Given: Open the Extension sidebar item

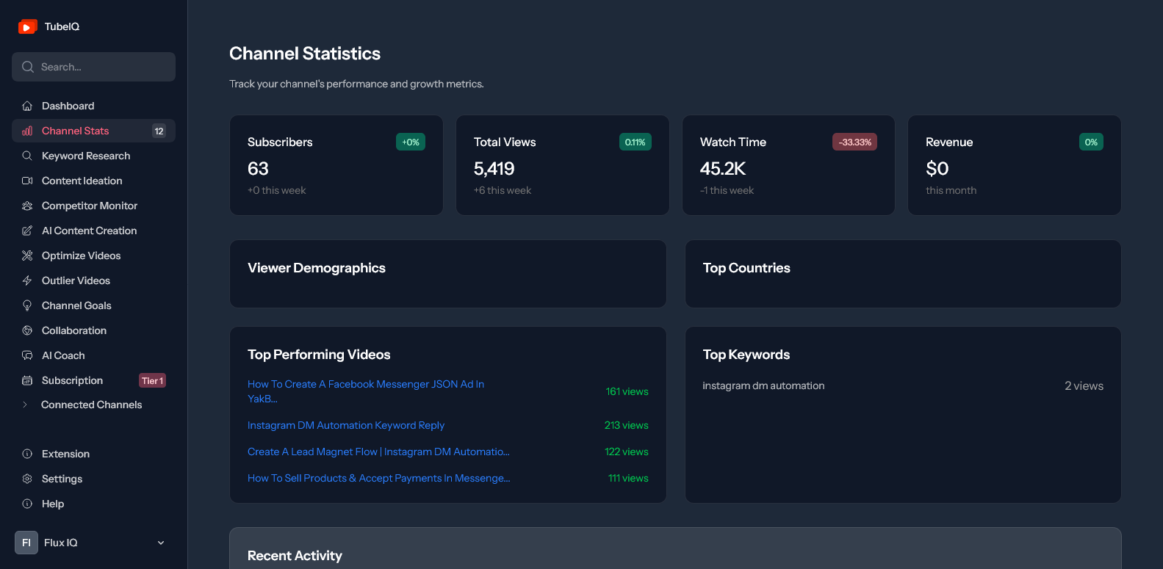Looking at the screenshot, I should [93, 454].
